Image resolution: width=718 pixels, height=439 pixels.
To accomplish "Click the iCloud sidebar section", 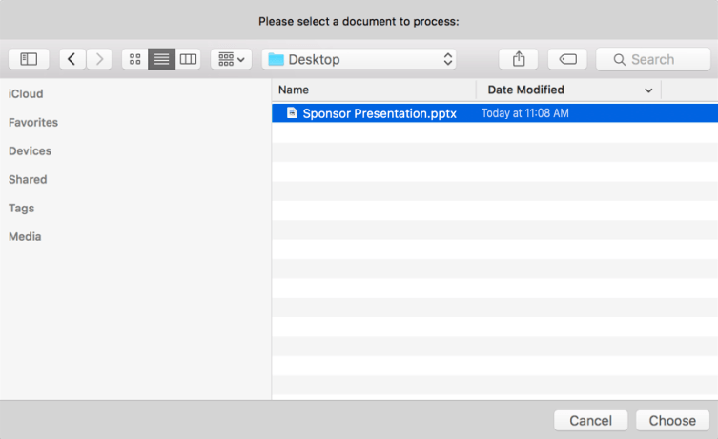I will click(26, 93).
